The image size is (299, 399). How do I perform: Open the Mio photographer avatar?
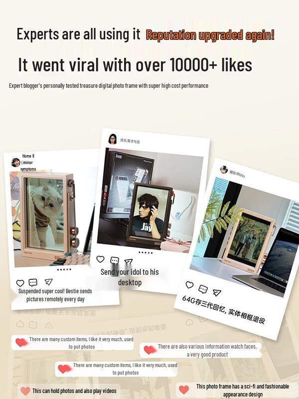(224, 169)
